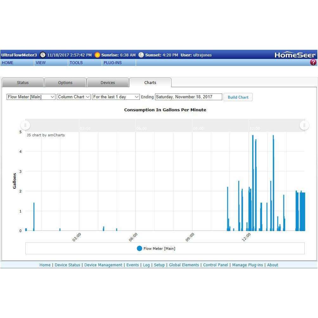
Task: Open the PLUG-INS menu
Action: [113, 63]
